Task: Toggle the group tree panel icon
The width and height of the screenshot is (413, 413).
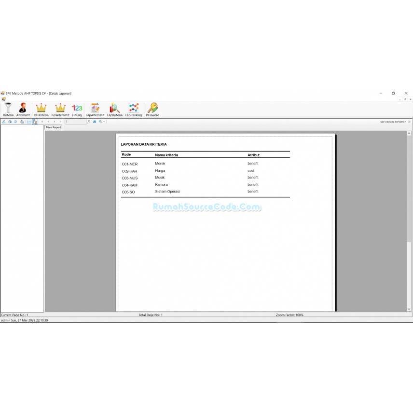Action: point(35,122)
